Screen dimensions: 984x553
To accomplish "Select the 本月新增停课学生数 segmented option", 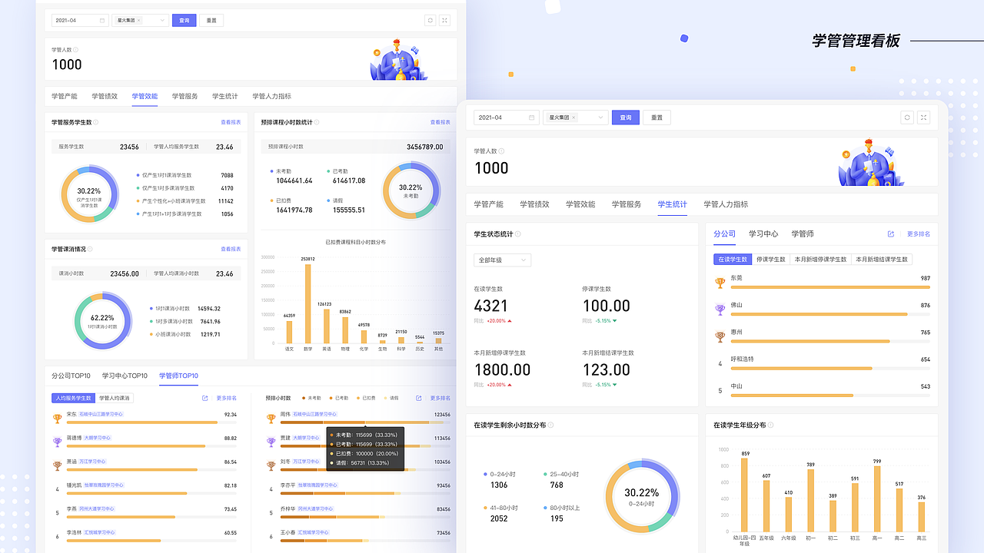I will click(820, 260).
